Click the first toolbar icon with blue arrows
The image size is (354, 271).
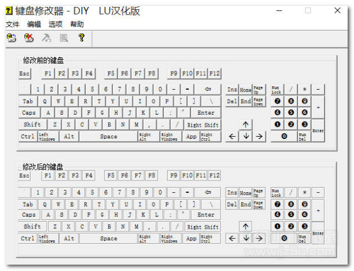point(12,38)
